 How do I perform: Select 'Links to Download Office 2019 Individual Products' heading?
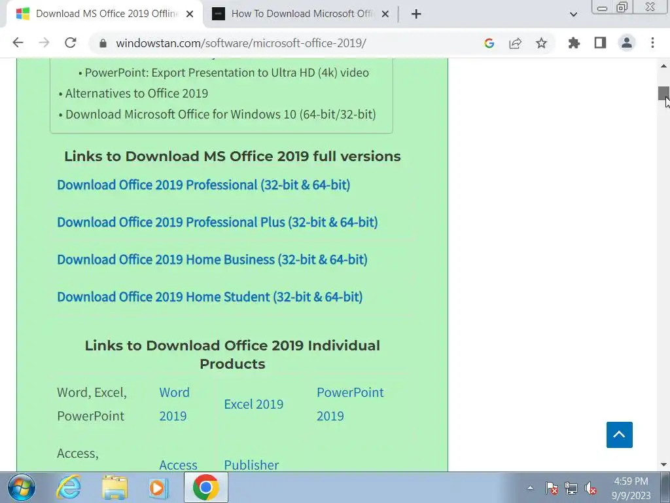232,354
